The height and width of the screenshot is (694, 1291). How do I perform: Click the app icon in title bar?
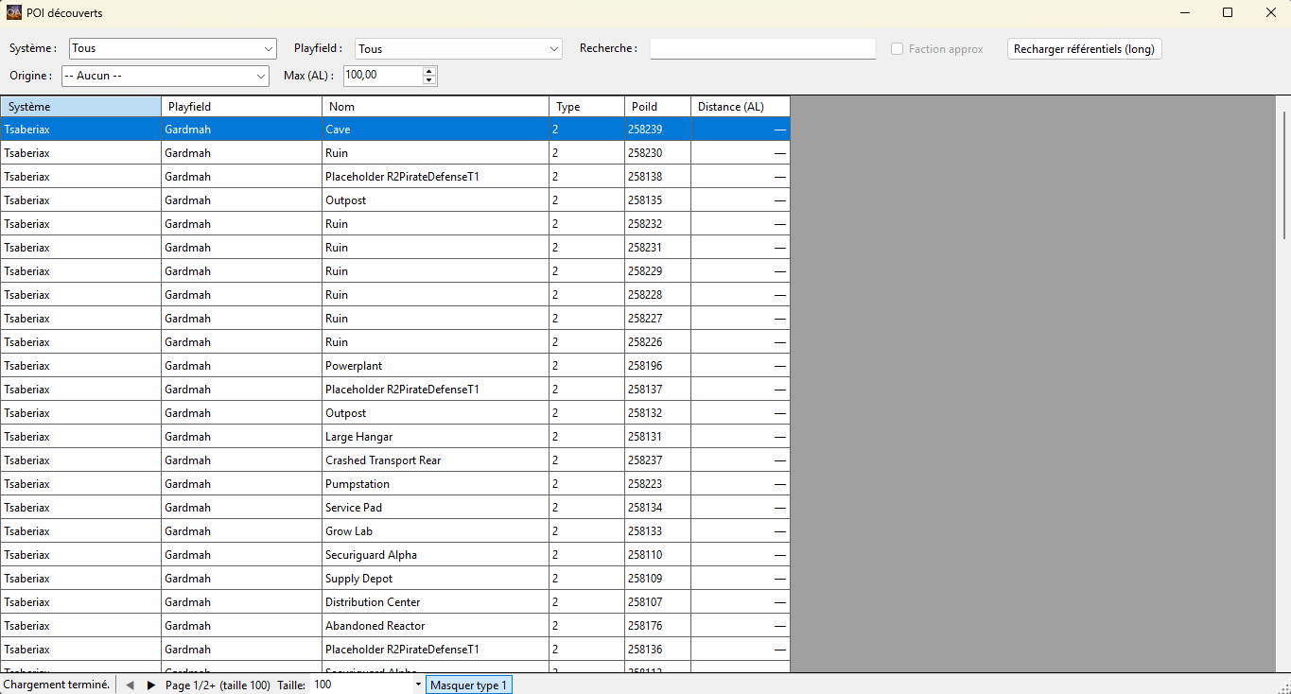pyautogui.click(x=13, y=13)
